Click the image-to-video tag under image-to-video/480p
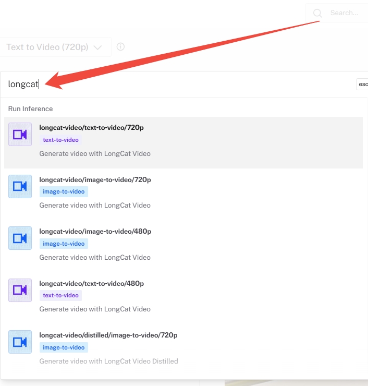The height and width of the screenshot is (386, 368). (x=64, y=244)
